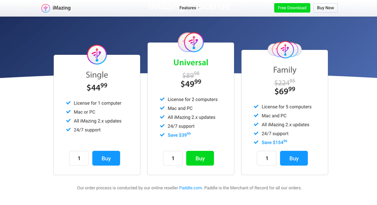Screen dimensions: 377x205
Task: Buy the Single license
Action: pyautogui.click(x=106, y=158)
